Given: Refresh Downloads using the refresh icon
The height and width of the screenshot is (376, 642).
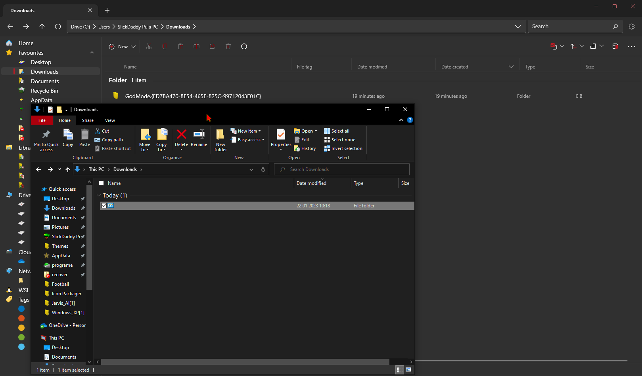Looking at the screenshot, I should (x=263, y=169).
